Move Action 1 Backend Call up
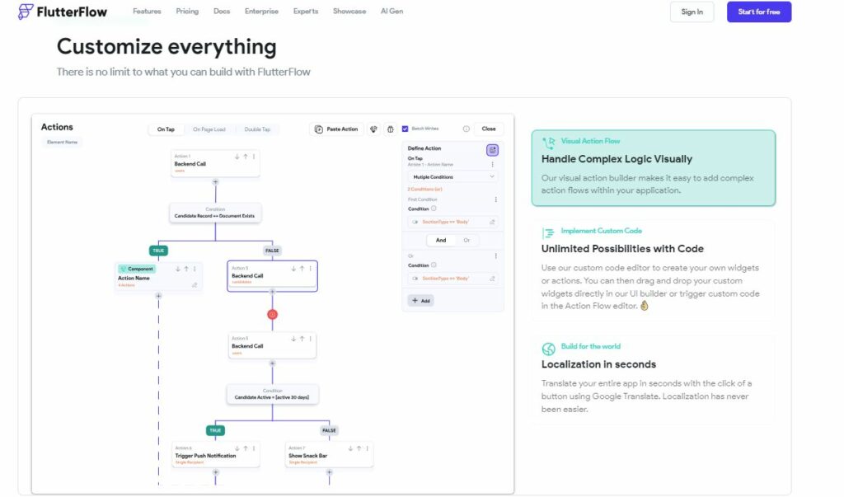The width and height of the screenshot is (844, 497). point(246,157)
